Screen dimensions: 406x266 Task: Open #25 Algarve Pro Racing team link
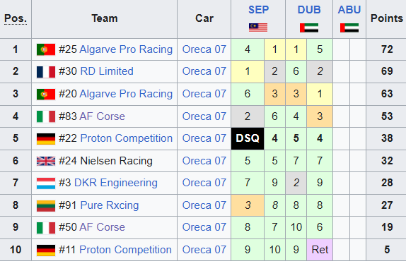click(x=126, y=49)
